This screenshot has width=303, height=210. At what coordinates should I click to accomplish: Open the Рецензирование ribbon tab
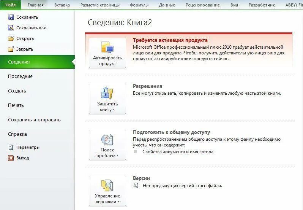pos(202,5)
